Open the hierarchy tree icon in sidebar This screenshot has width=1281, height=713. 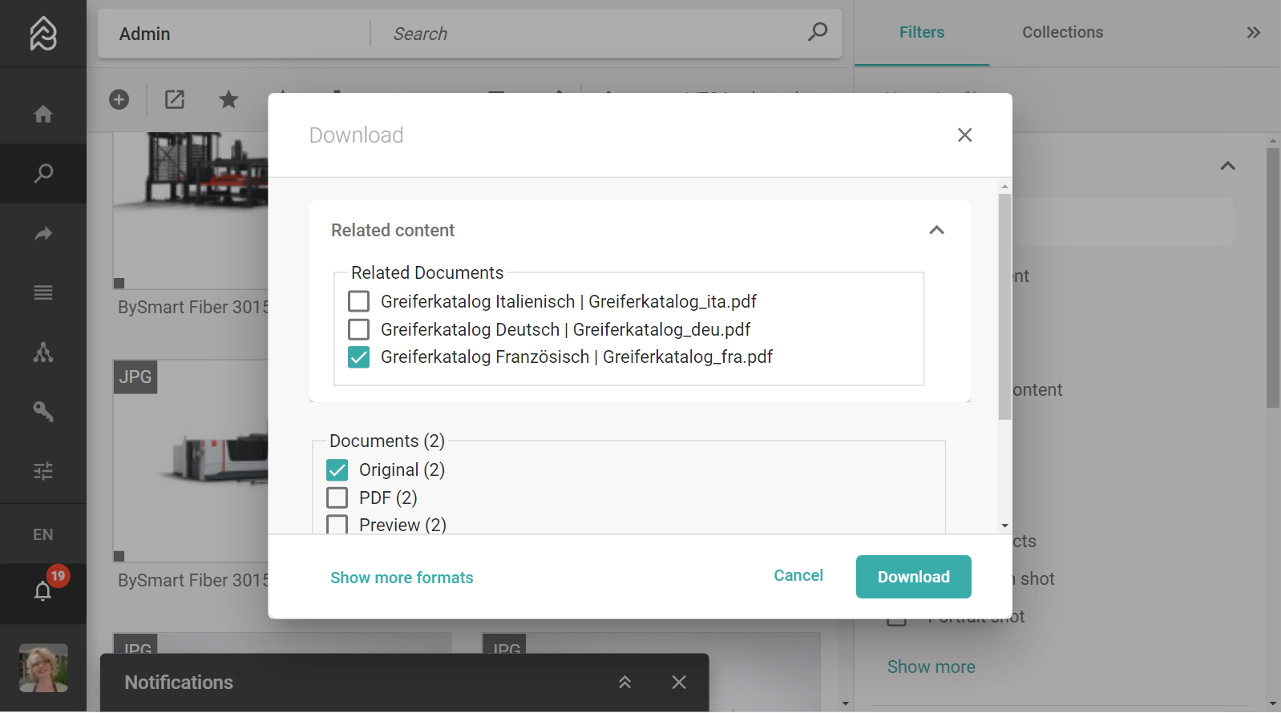click(x=43, y=352)
